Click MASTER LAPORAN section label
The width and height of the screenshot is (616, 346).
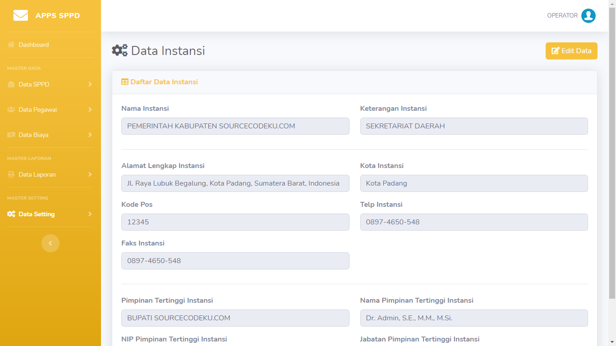(x=29, y=159)
